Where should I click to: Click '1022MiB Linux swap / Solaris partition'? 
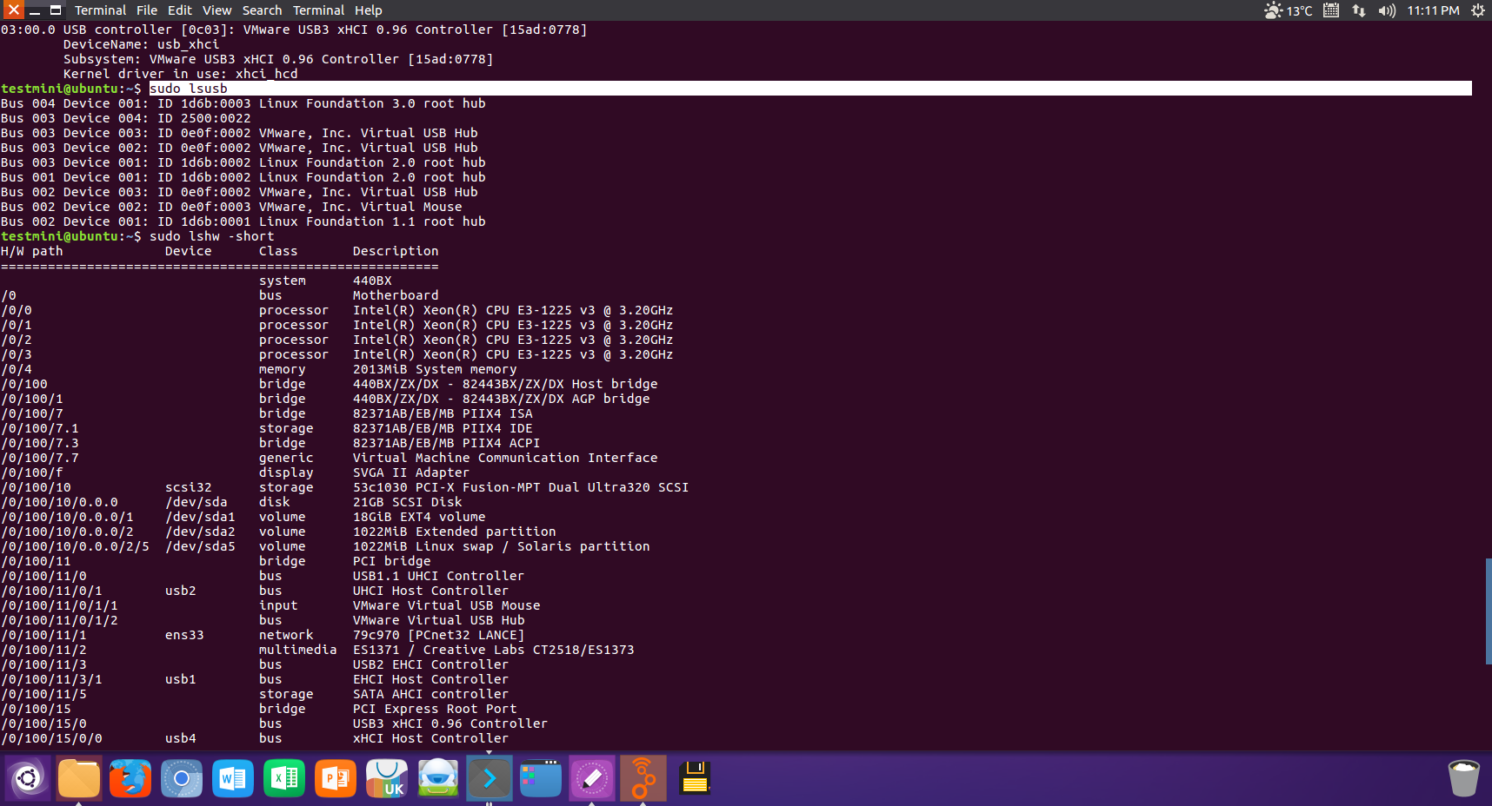[x=502, y=546]
